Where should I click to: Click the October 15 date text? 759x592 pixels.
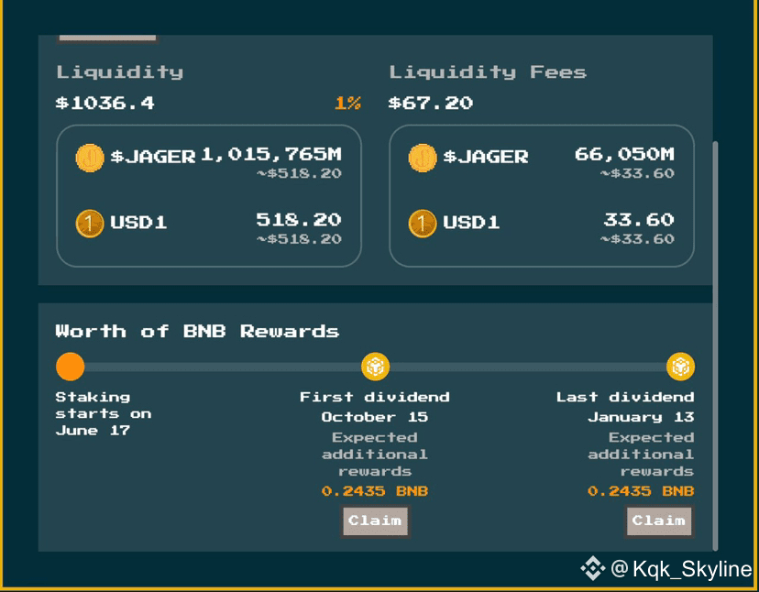pyautogui.click(x=375, y=417)
